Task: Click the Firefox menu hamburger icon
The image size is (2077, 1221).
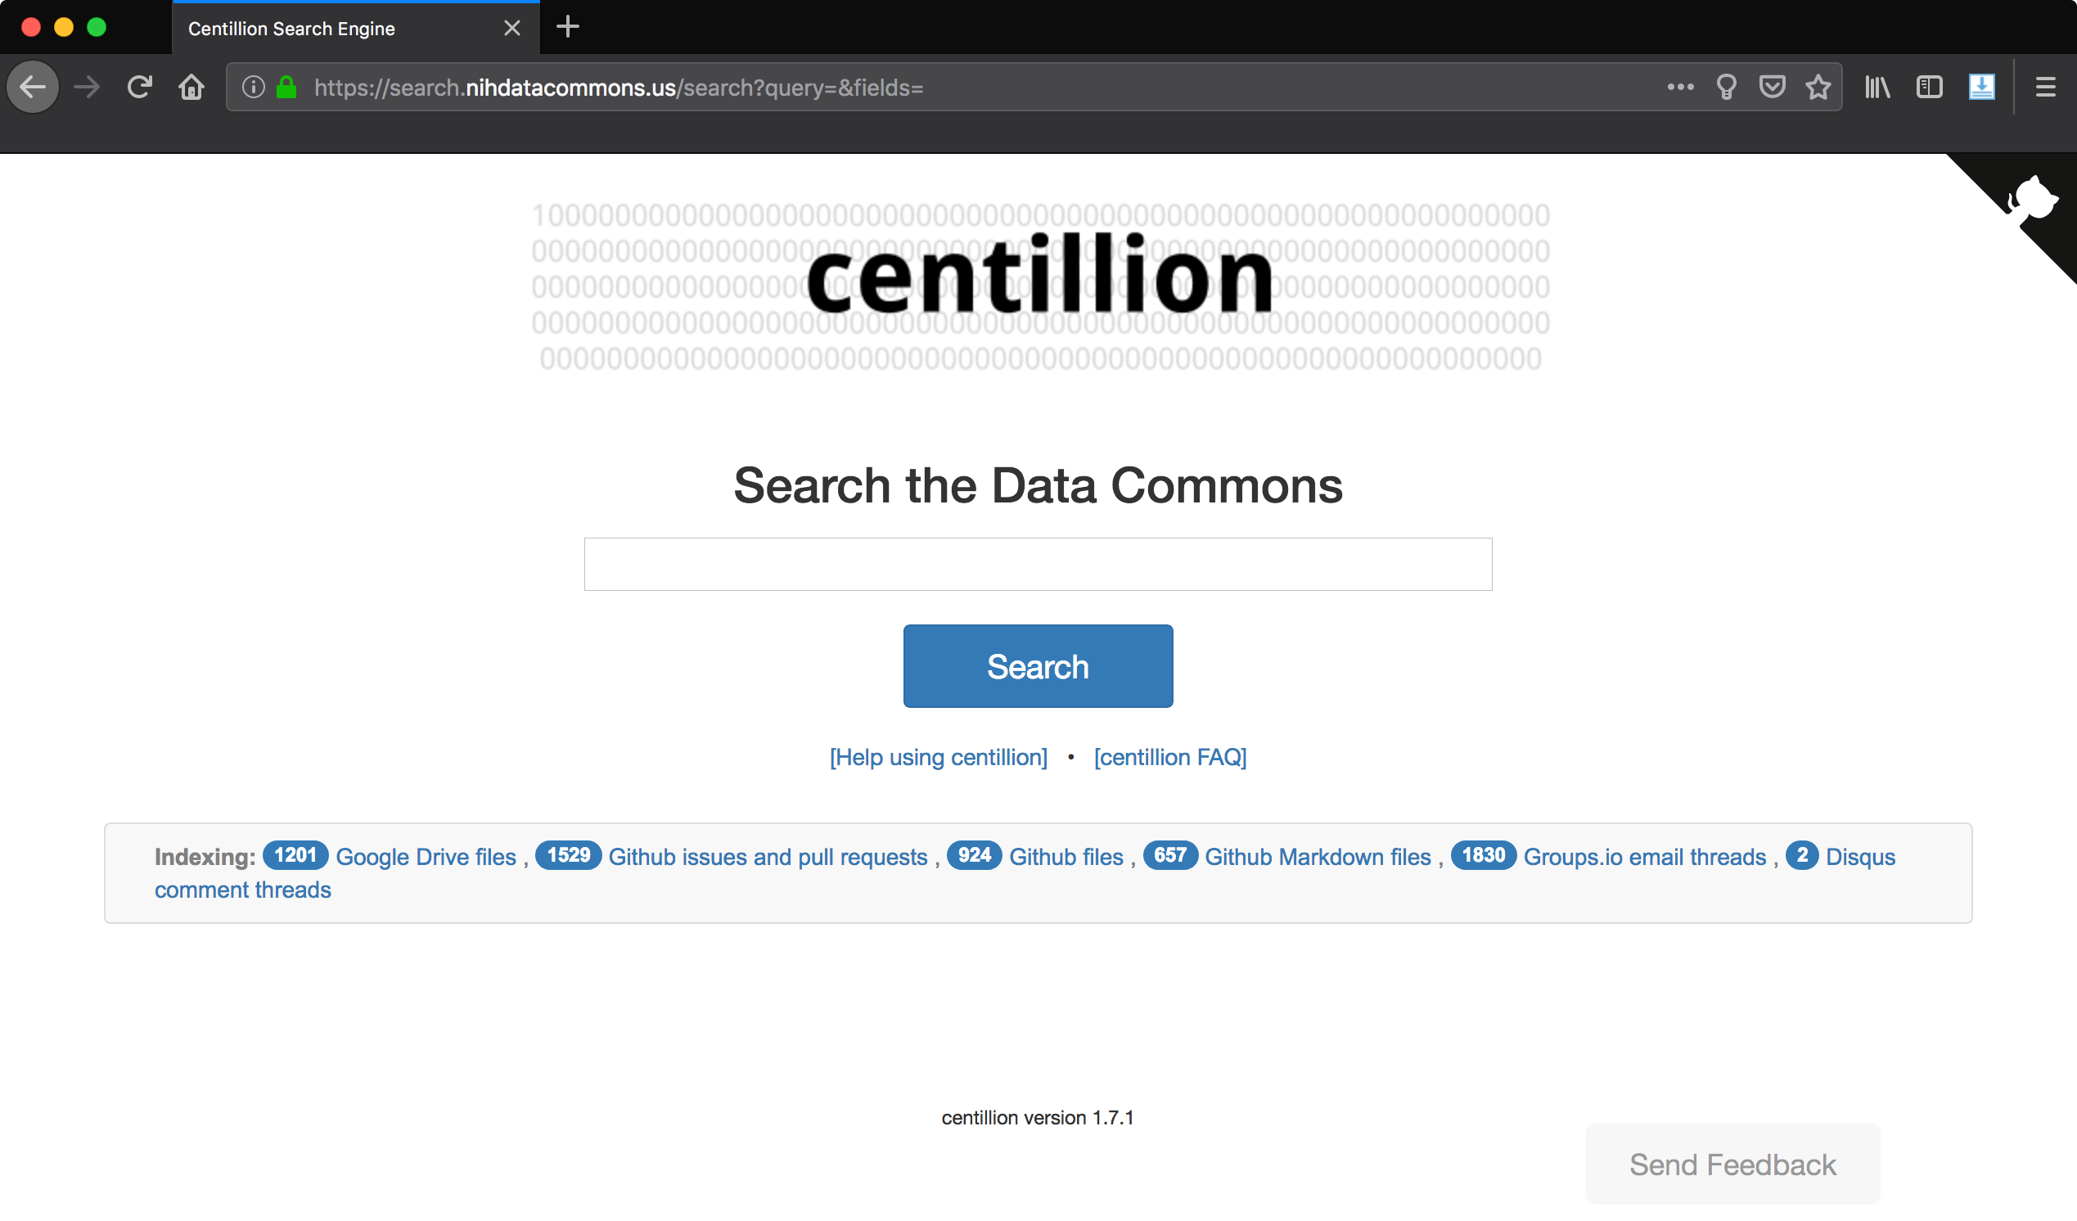Action: tap(2047, 88)
